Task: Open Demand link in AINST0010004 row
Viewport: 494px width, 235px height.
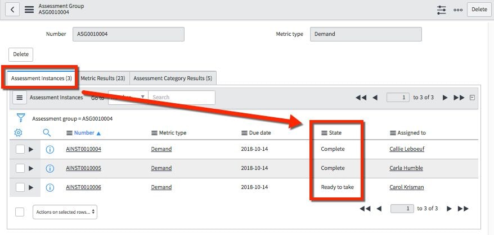Action: [161, 149]
